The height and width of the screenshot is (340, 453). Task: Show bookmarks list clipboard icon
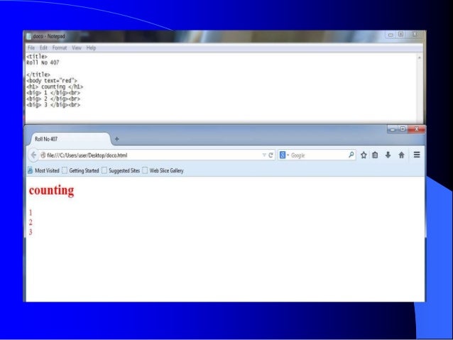click(375, 155)
